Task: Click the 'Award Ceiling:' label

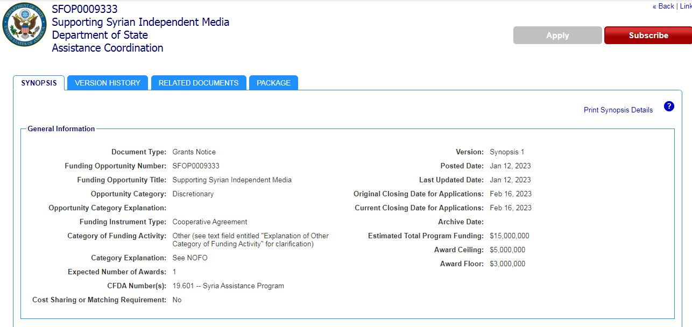Action: (459, 250)
